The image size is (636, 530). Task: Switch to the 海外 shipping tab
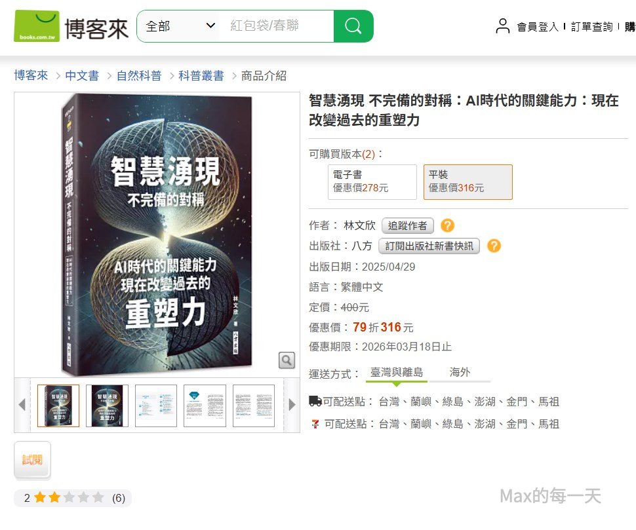[460, 372]
